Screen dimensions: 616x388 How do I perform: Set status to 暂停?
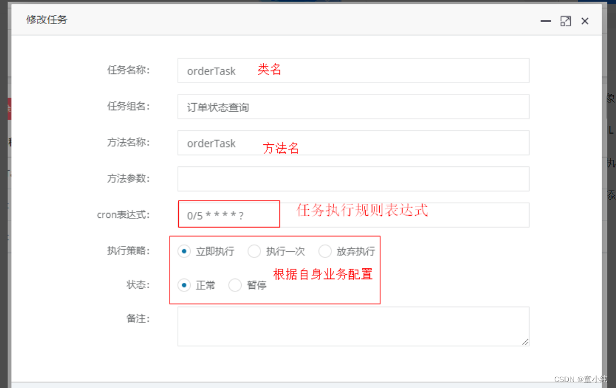(x=235, y=285)
